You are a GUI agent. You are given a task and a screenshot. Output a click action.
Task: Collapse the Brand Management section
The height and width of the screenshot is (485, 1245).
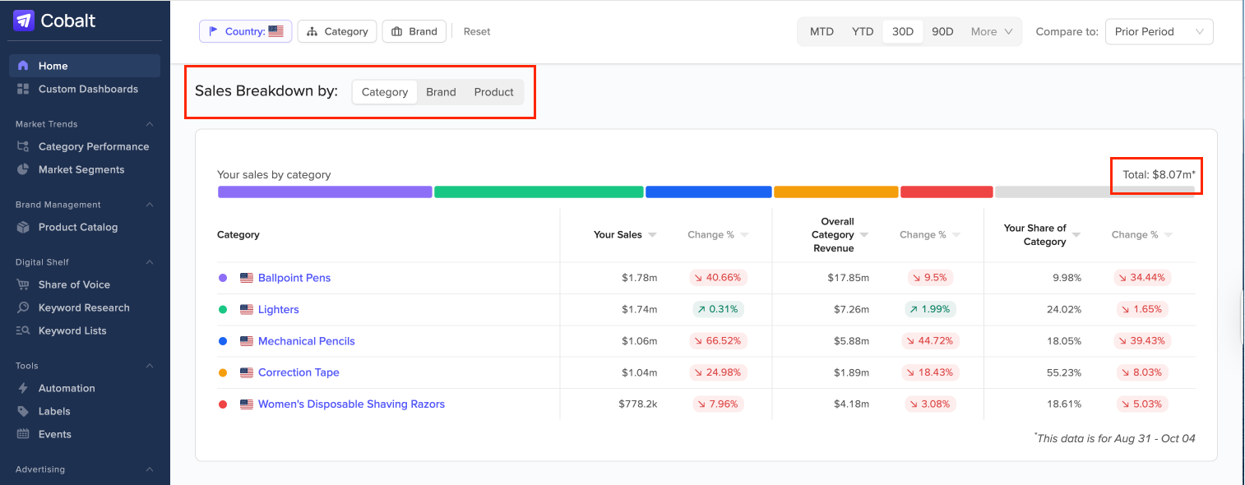[150, 205]
